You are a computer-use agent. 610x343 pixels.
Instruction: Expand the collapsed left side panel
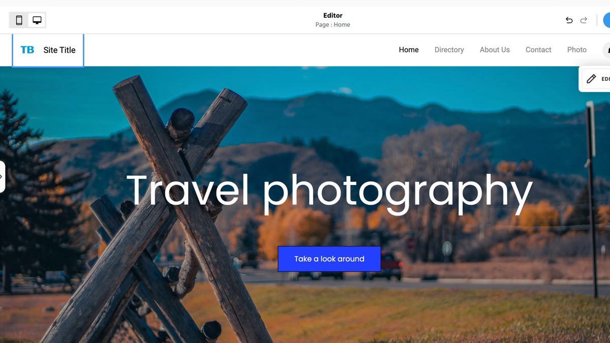click(x=2, y=177)
